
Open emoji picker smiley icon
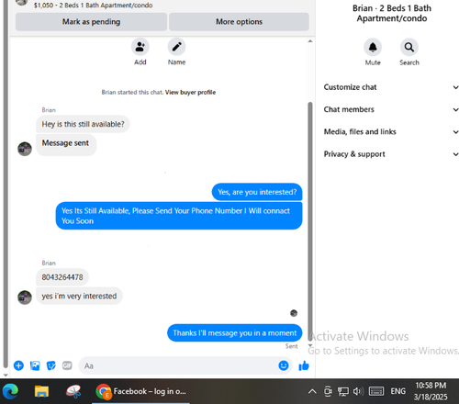tap(284, 365)
